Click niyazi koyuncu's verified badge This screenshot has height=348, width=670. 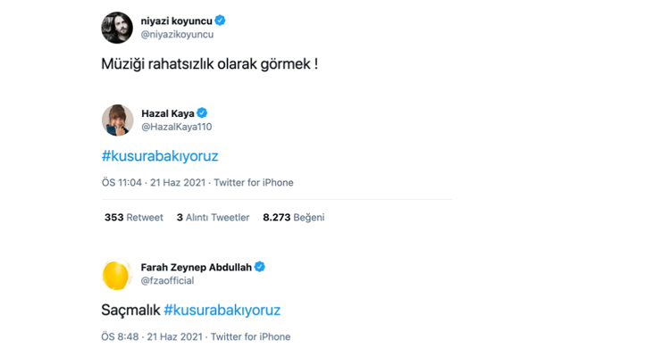pos(220,21)
